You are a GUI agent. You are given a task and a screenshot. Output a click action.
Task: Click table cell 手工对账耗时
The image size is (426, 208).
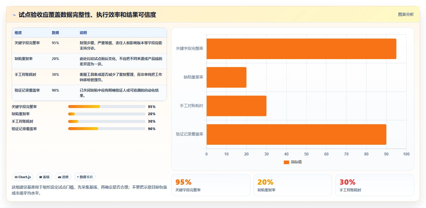pos(25,75)
